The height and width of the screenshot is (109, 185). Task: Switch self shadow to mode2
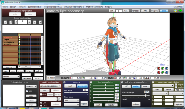coord(146,86)
